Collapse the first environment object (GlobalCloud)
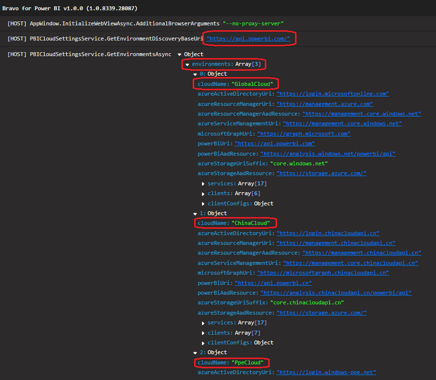This screenshot has width=436, height=380. point(195,74)
